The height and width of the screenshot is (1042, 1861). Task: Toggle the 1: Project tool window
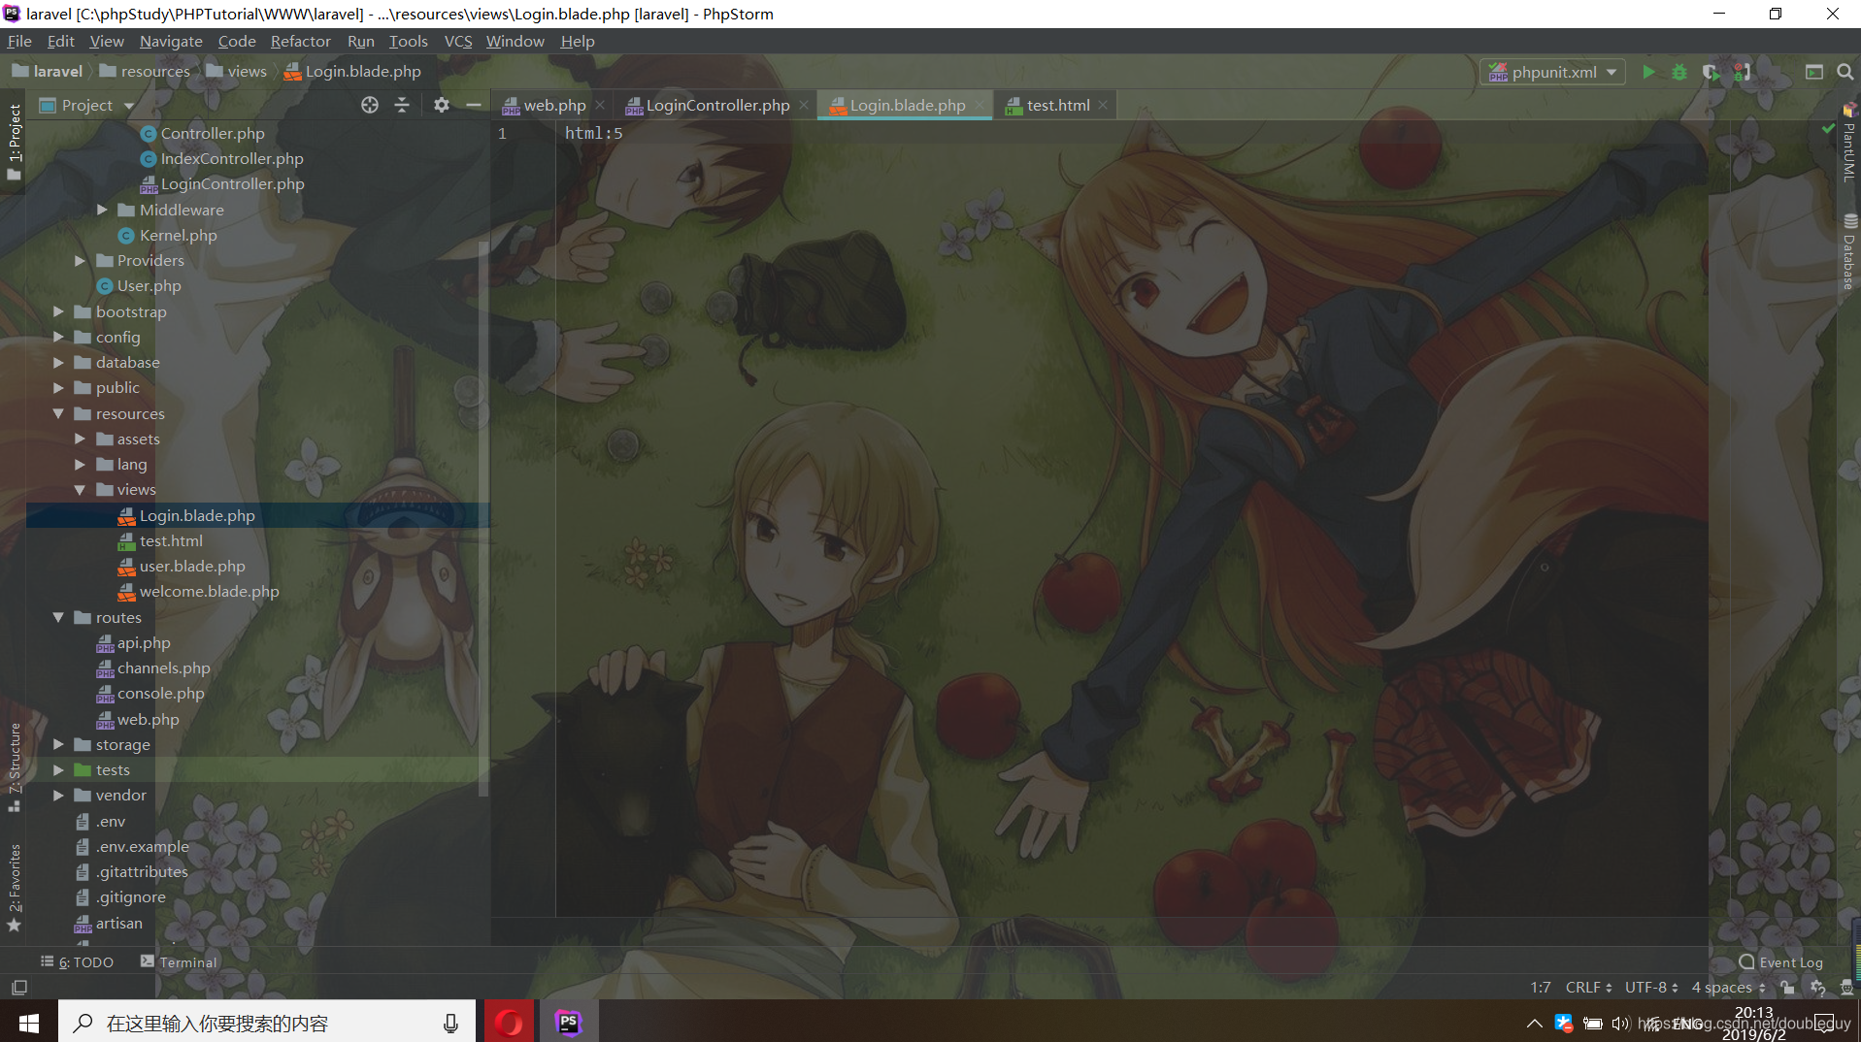tap(14, 142)
